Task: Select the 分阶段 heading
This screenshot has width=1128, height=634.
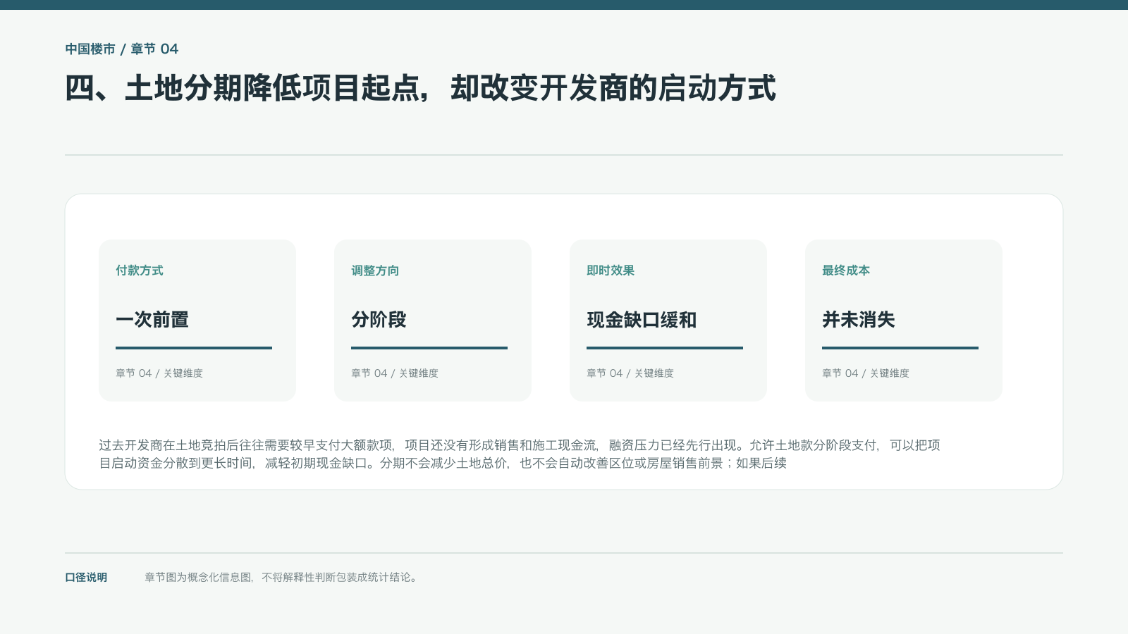Action: (x=379, y=320)
